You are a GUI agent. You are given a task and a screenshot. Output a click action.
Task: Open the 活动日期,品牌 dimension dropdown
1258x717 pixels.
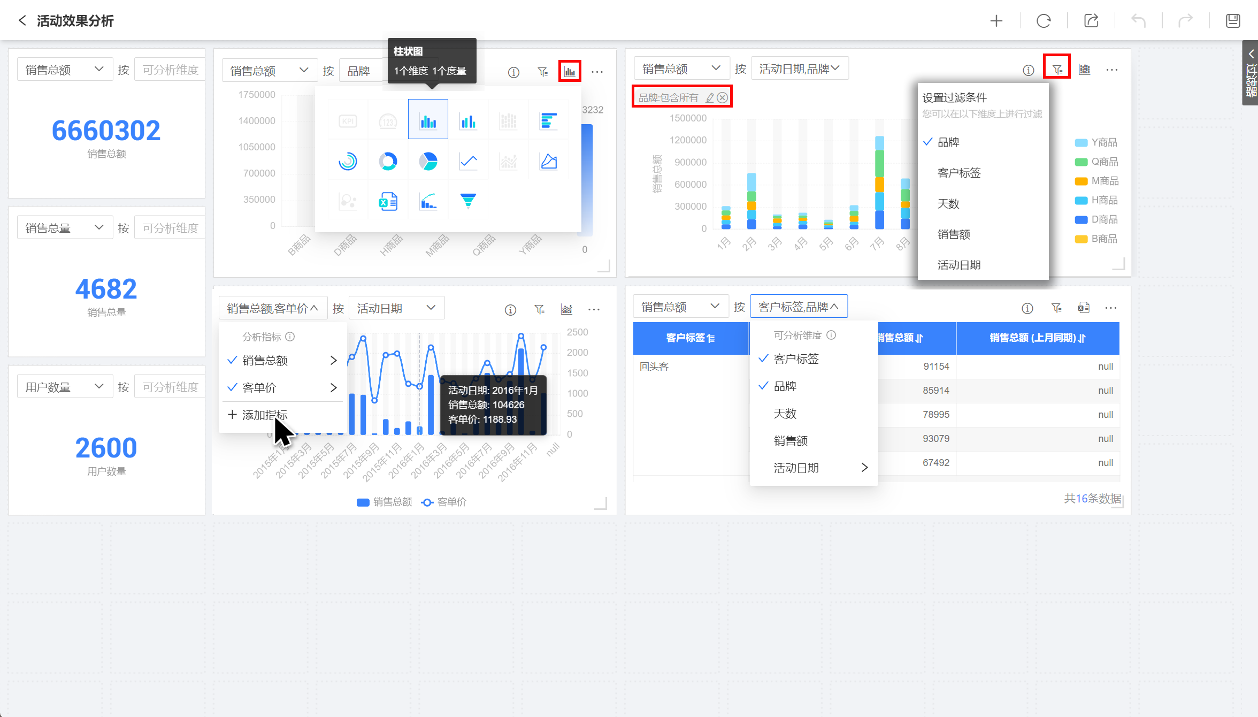[799, 69]
